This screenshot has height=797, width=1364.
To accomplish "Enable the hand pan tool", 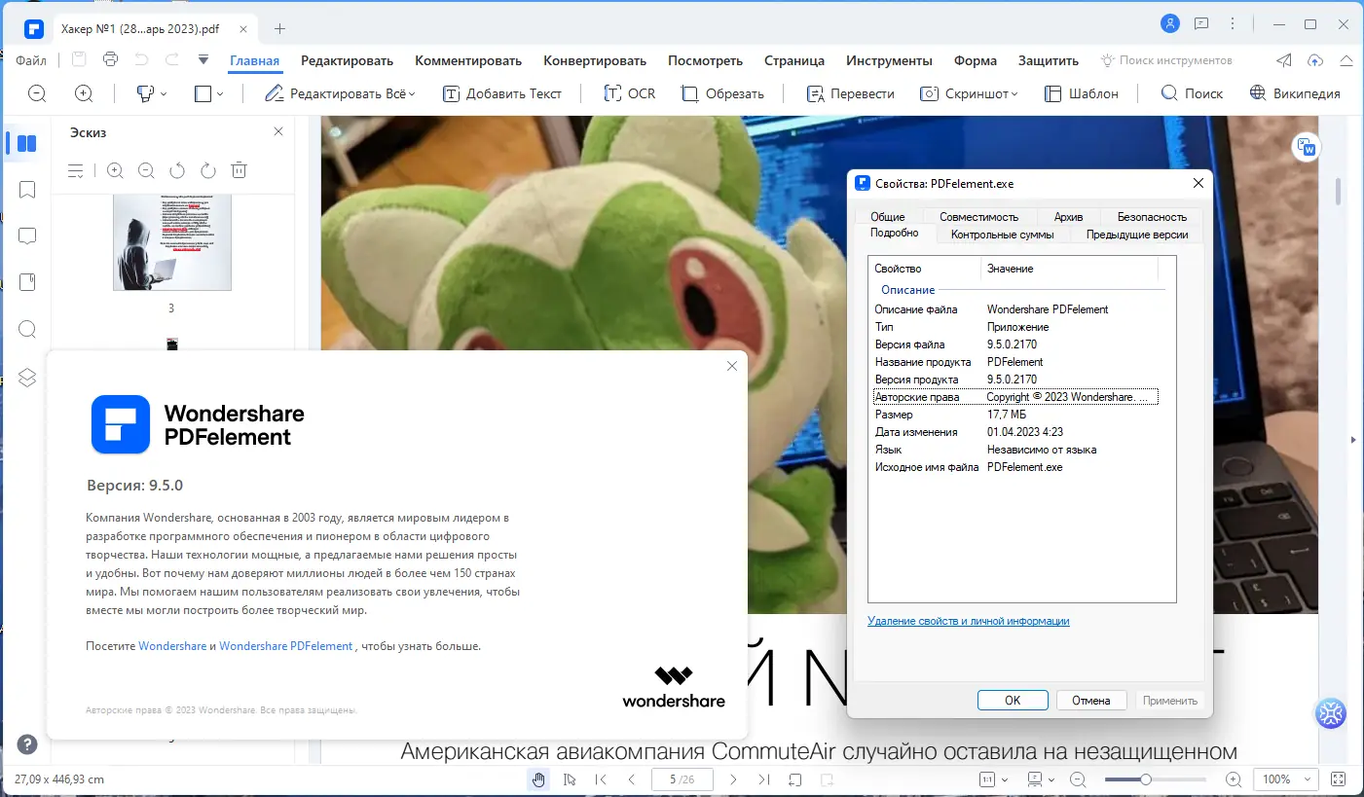I will [538, 779].
